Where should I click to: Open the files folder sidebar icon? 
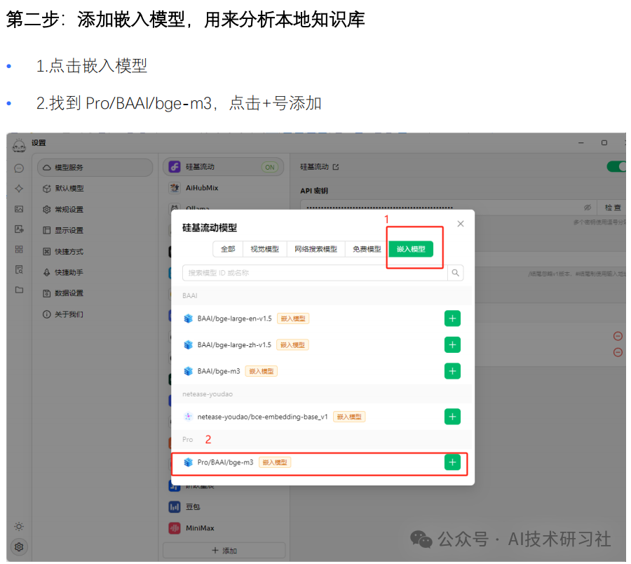click(19, 290)
